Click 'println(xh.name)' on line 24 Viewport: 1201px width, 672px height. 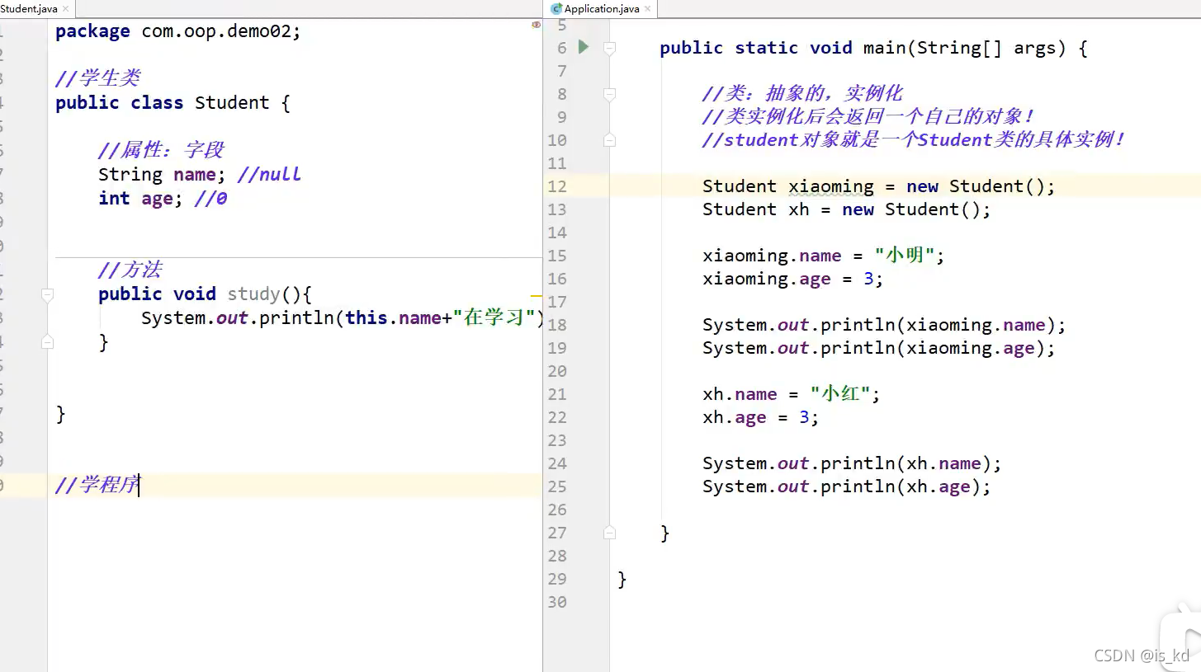(x=906, y=463)
